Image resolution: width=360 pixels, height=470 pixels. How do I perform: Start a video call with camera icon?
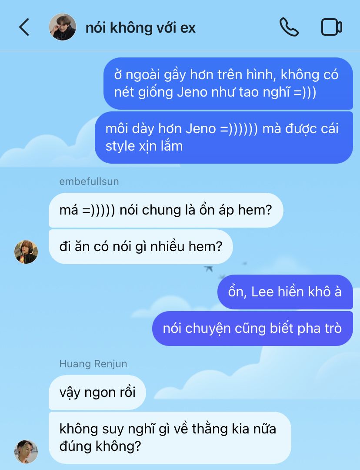[332, 27]
